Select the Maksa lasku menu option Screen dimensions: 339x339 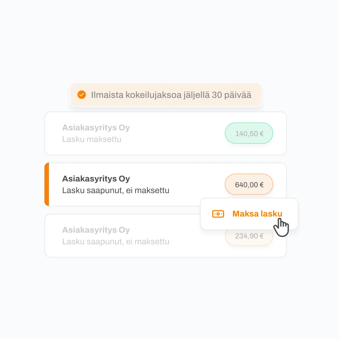[257, 214]
